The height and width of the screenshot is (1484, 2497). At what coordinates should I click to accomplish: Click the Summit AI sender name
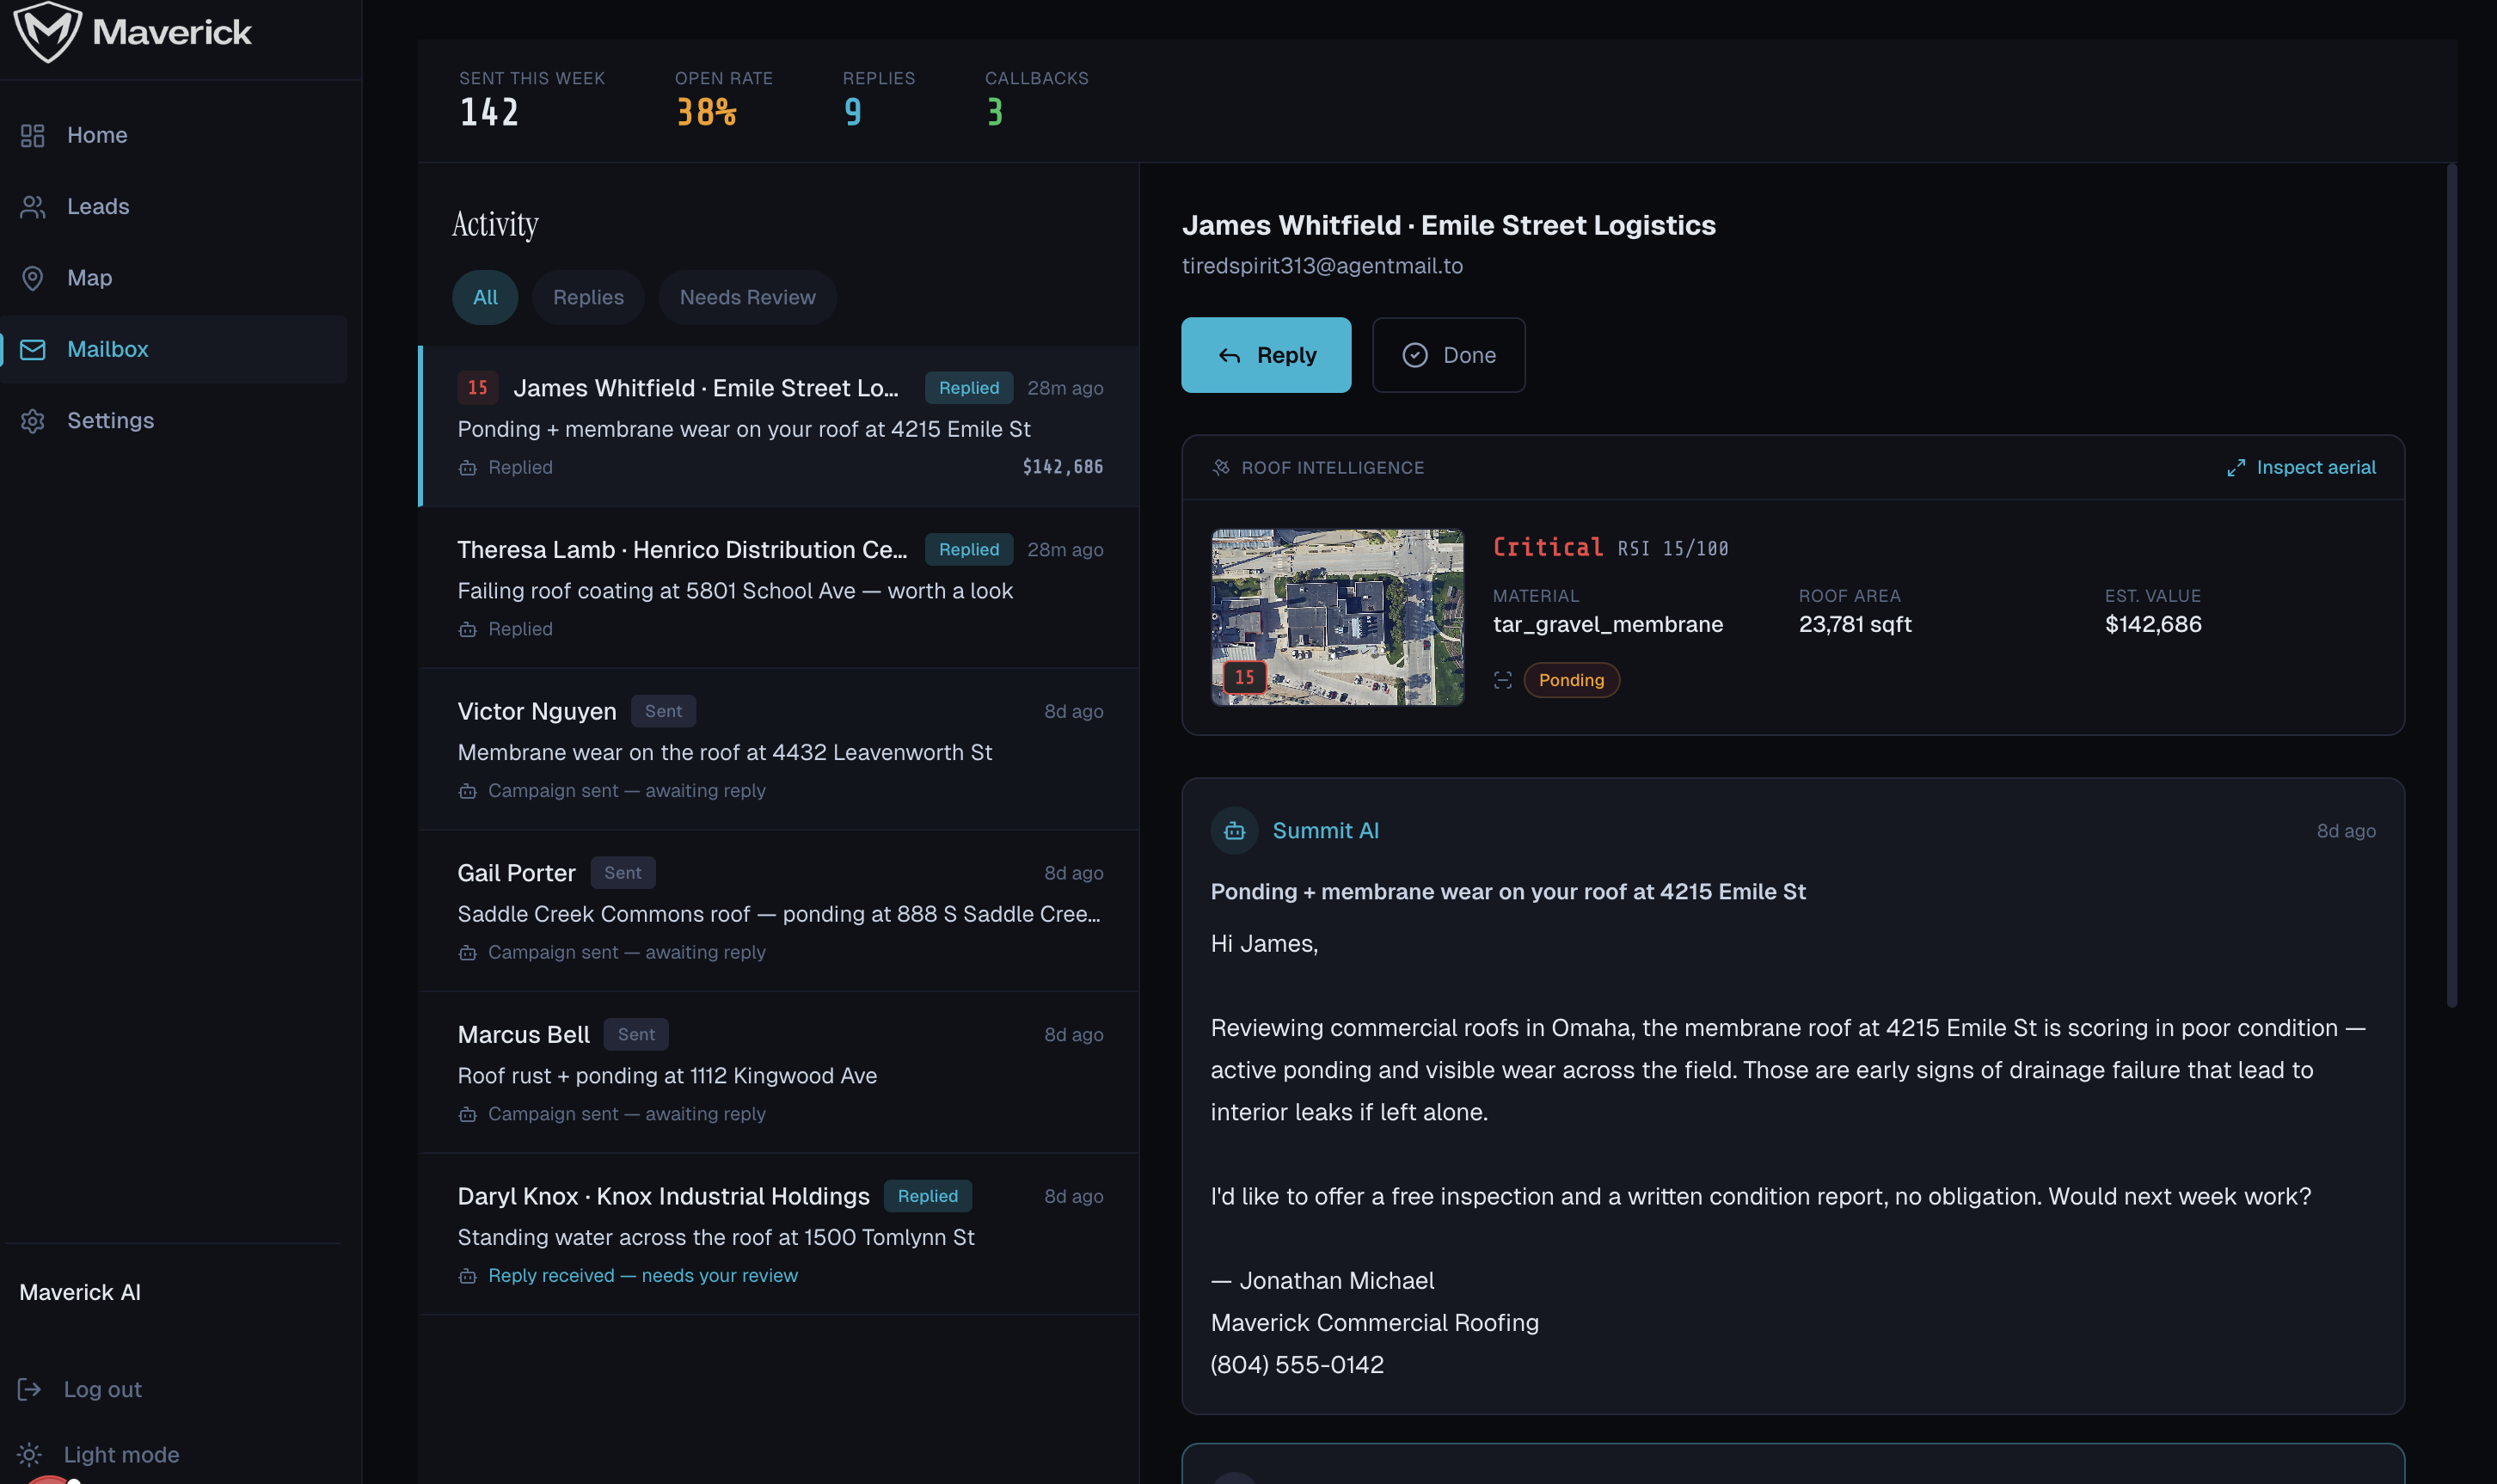point(1325,831)
